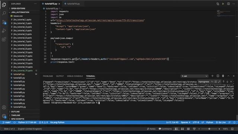Zoom out with PowerPoint minus button
Screen dimensions: 238x134
click(199, 129)
